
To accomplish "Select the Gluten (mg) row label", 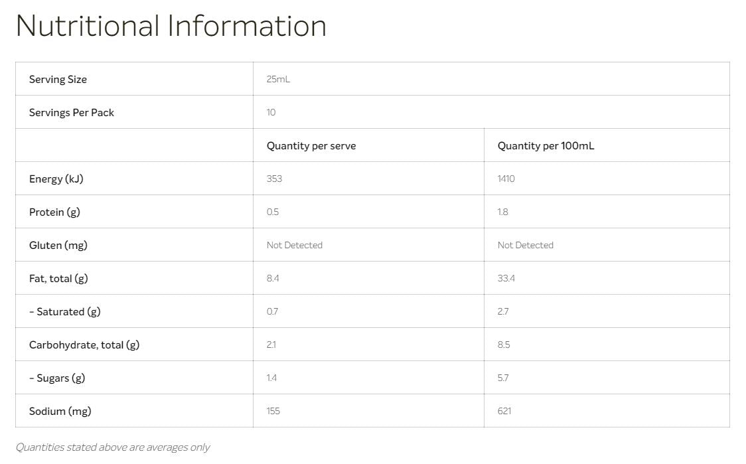I will [58, 245].
